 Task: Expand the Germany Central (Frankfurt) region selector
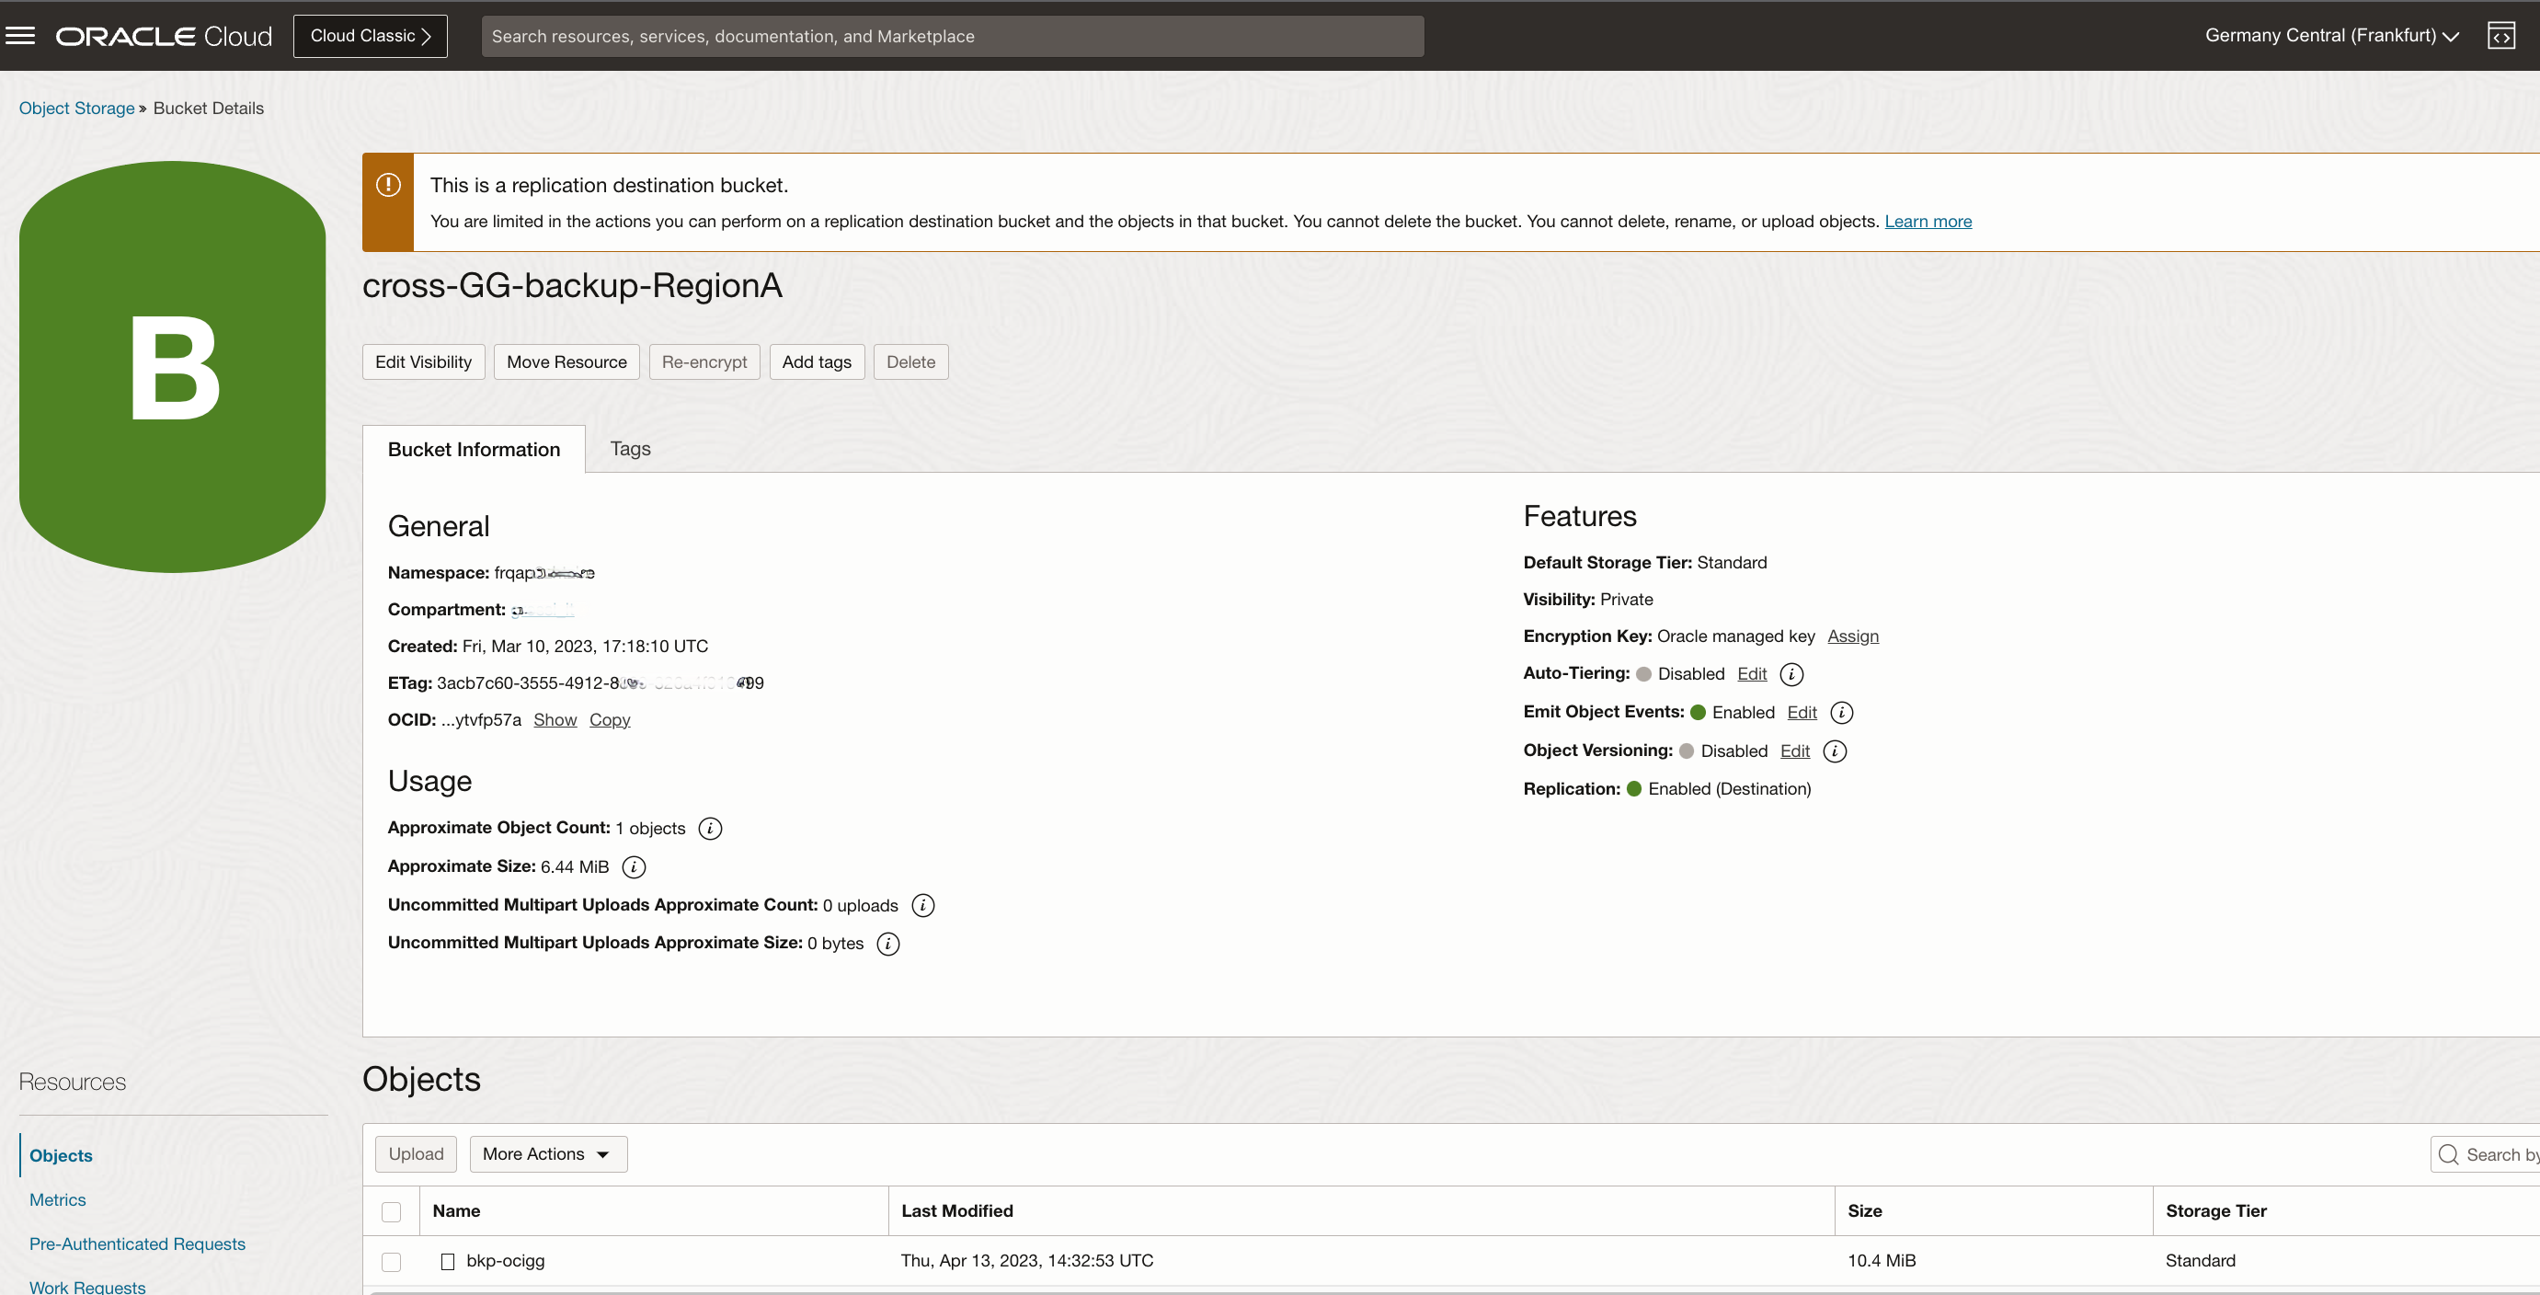pos(2332,36)
